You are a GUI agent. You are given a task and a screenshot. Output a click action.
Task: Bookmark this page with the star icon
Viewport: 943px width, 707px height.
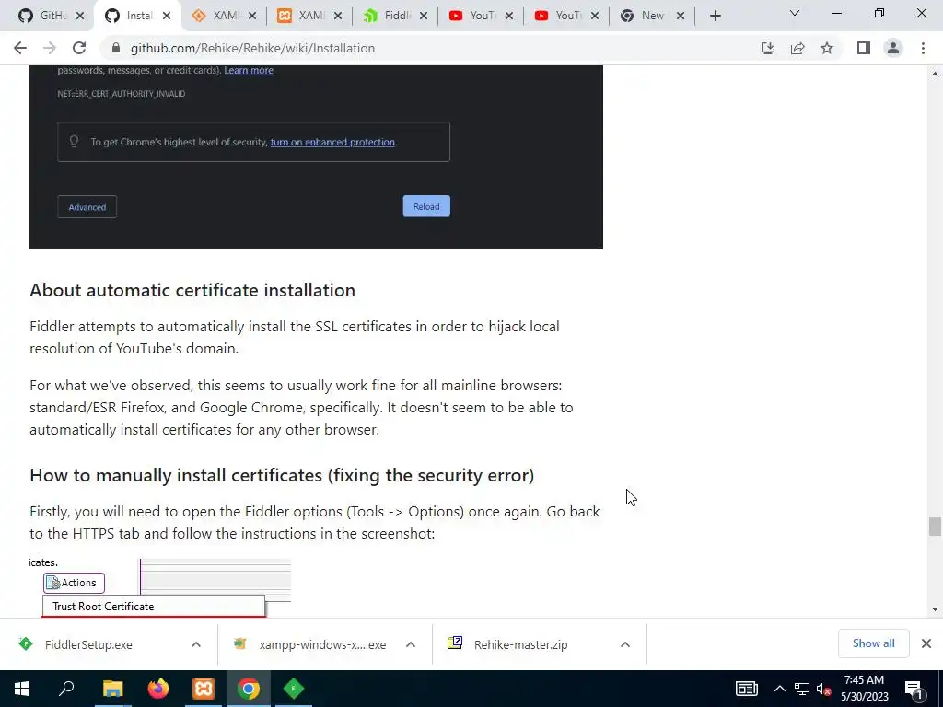click(x=827, y=48)
